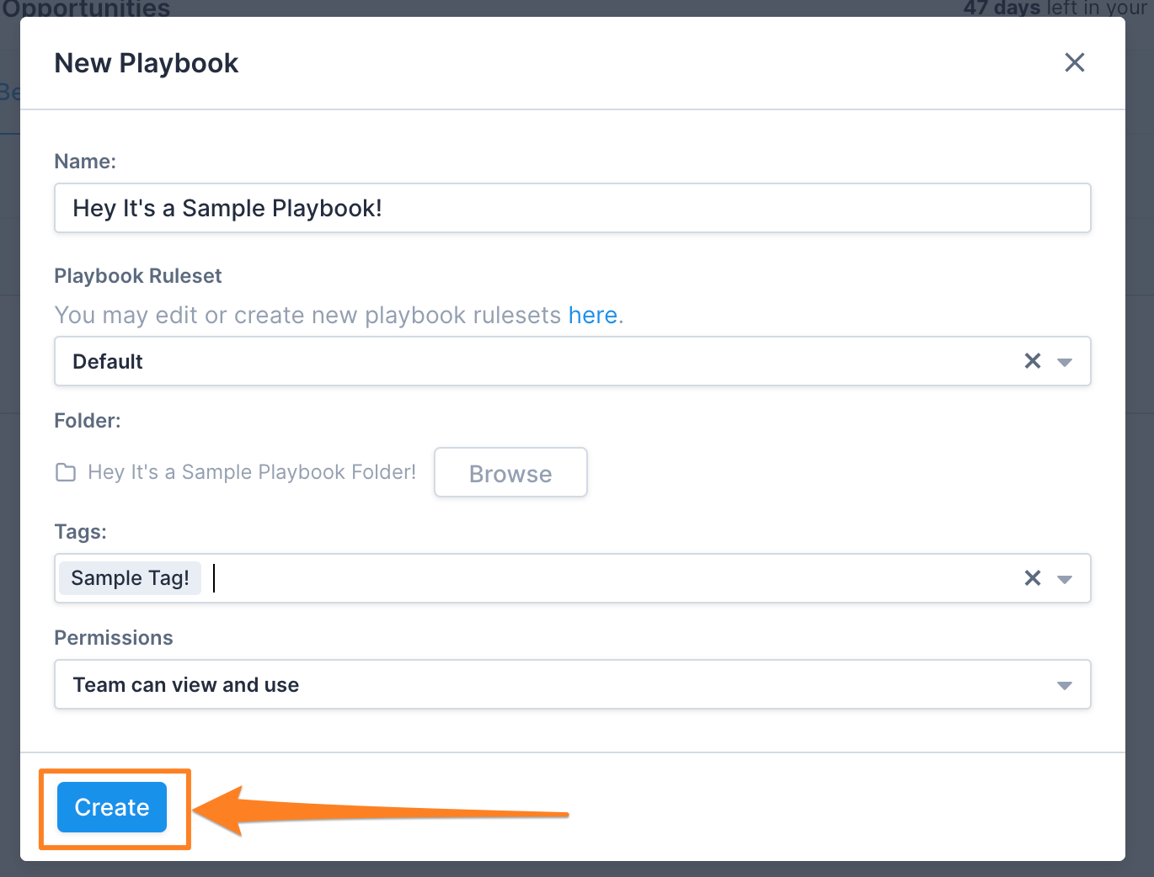Expand the Playbook Ruleset dropdown arrow
The width and height of the screenshot is (1154, 877).
[1065, 362]
